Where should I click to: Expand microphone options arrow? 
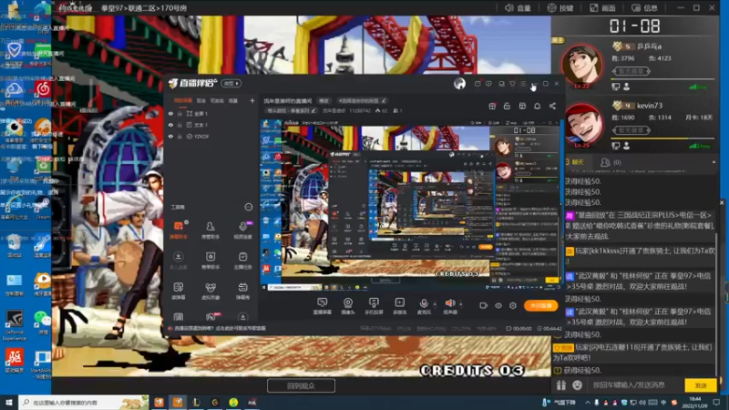point(435,304)
